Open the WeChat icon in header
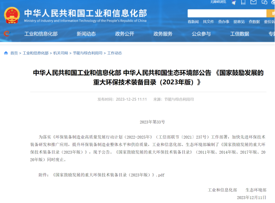Viewport: 275px width, 203px height. (x=264, y=2)
